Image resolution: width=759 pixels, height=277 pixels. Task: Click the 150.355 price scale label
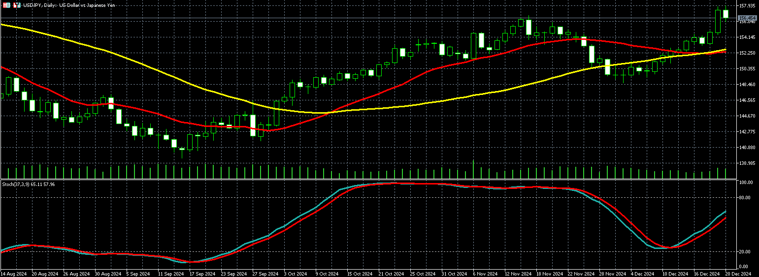[x=748, y=69]
